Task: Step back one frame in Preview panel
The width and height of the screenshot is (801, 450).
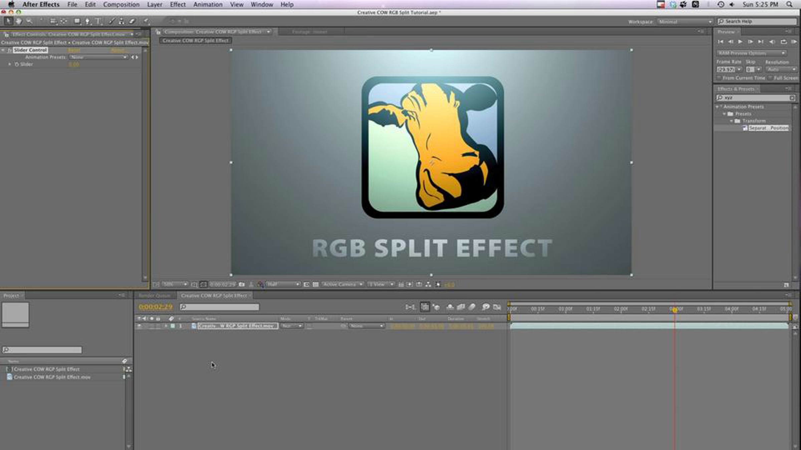Action: [x=731, y=42]
